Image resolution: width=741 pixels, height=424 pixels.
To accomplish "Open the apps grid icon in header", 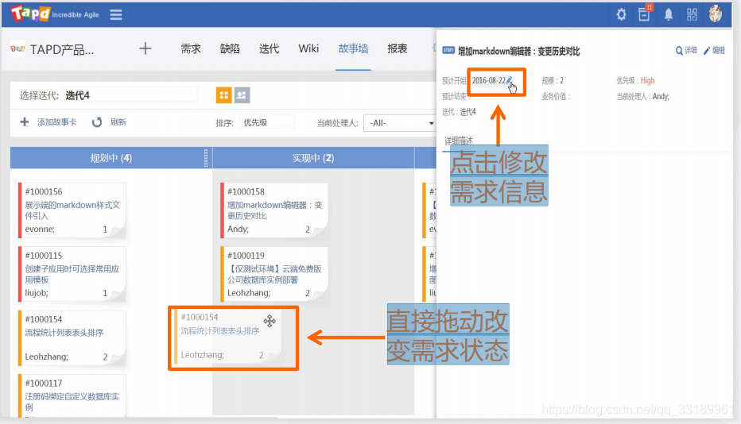I will (692, 14).
